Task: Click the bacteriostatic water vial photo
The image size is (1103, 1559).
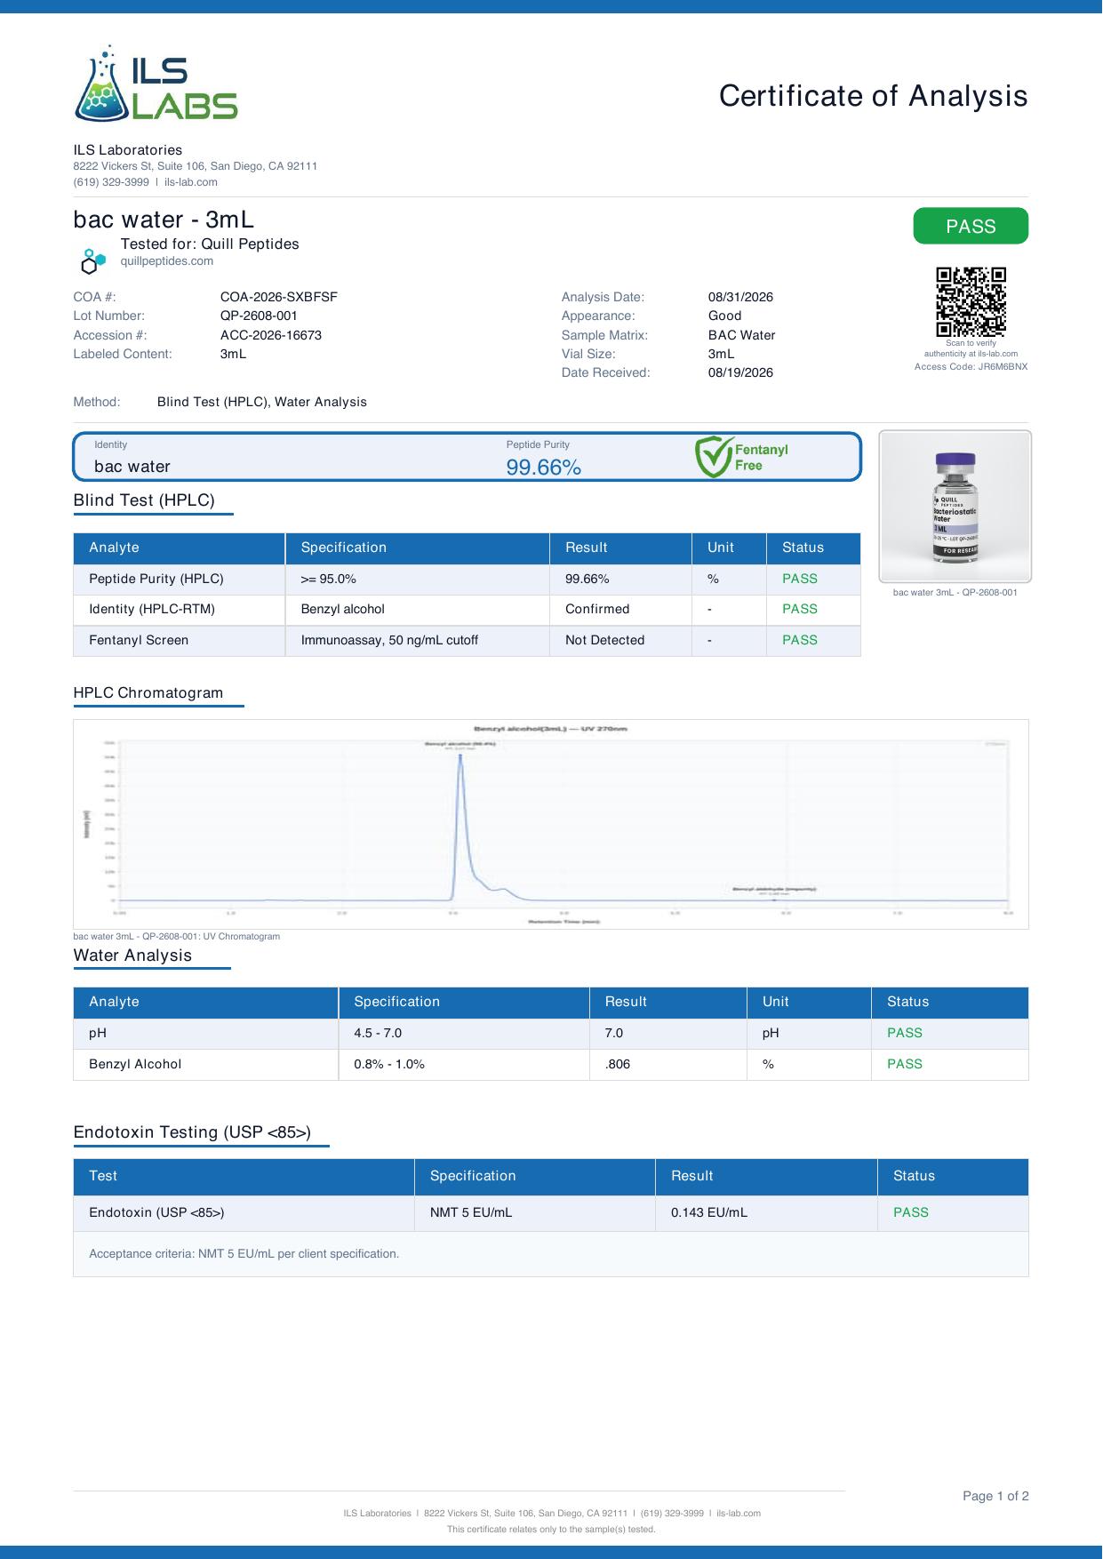Action: [955, 507]
